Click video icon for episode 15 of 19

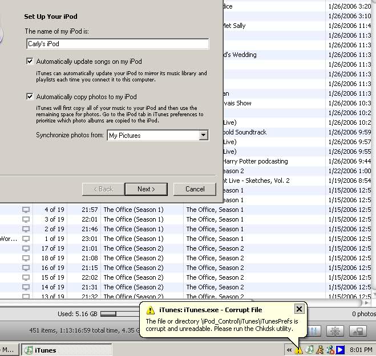26,277
